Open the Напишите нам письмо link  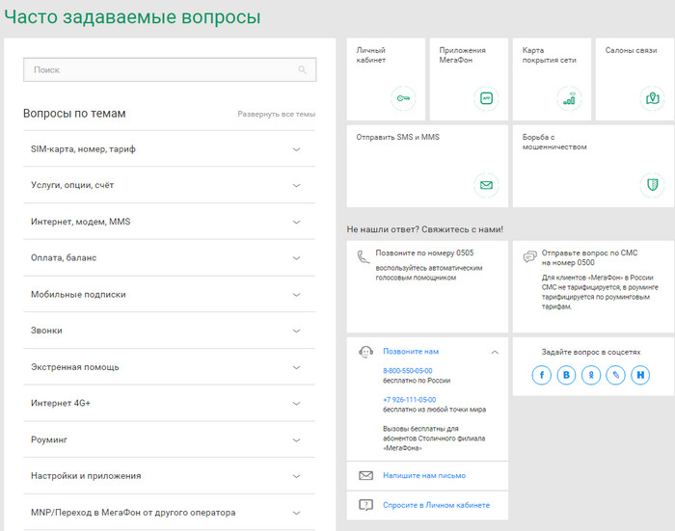point(423,475)
